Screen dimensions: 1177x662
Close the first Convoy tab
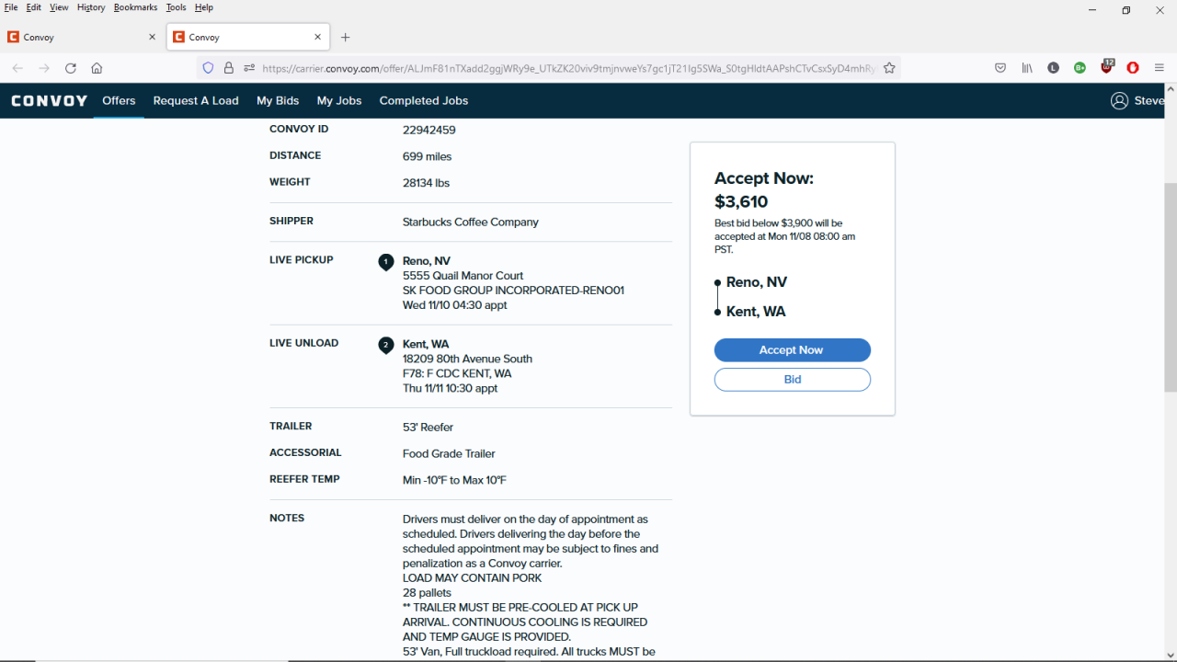(153, 38)
